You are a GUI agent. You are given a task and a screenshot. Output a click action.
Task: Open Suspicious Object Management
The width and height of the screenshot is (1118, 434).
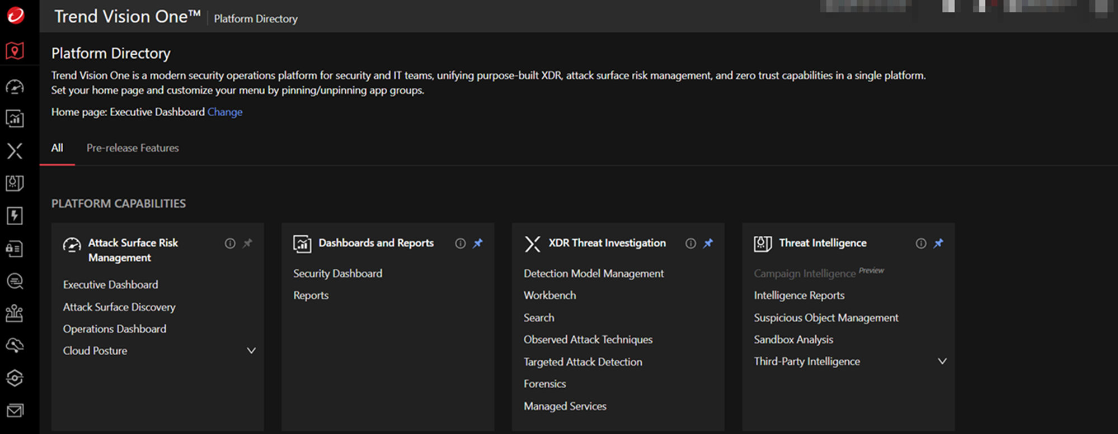click(826, 318)
